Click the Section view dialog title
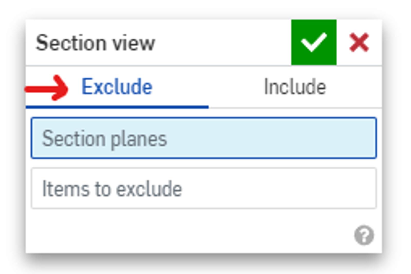This screenshot has height=274, width=411. [95, 43]
